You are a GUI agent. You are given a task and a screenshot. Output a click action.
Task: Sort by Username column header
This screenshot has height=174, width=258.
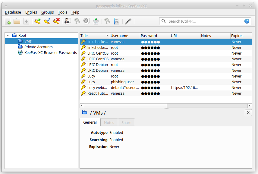pyautogui.click(x=125, y=36)
